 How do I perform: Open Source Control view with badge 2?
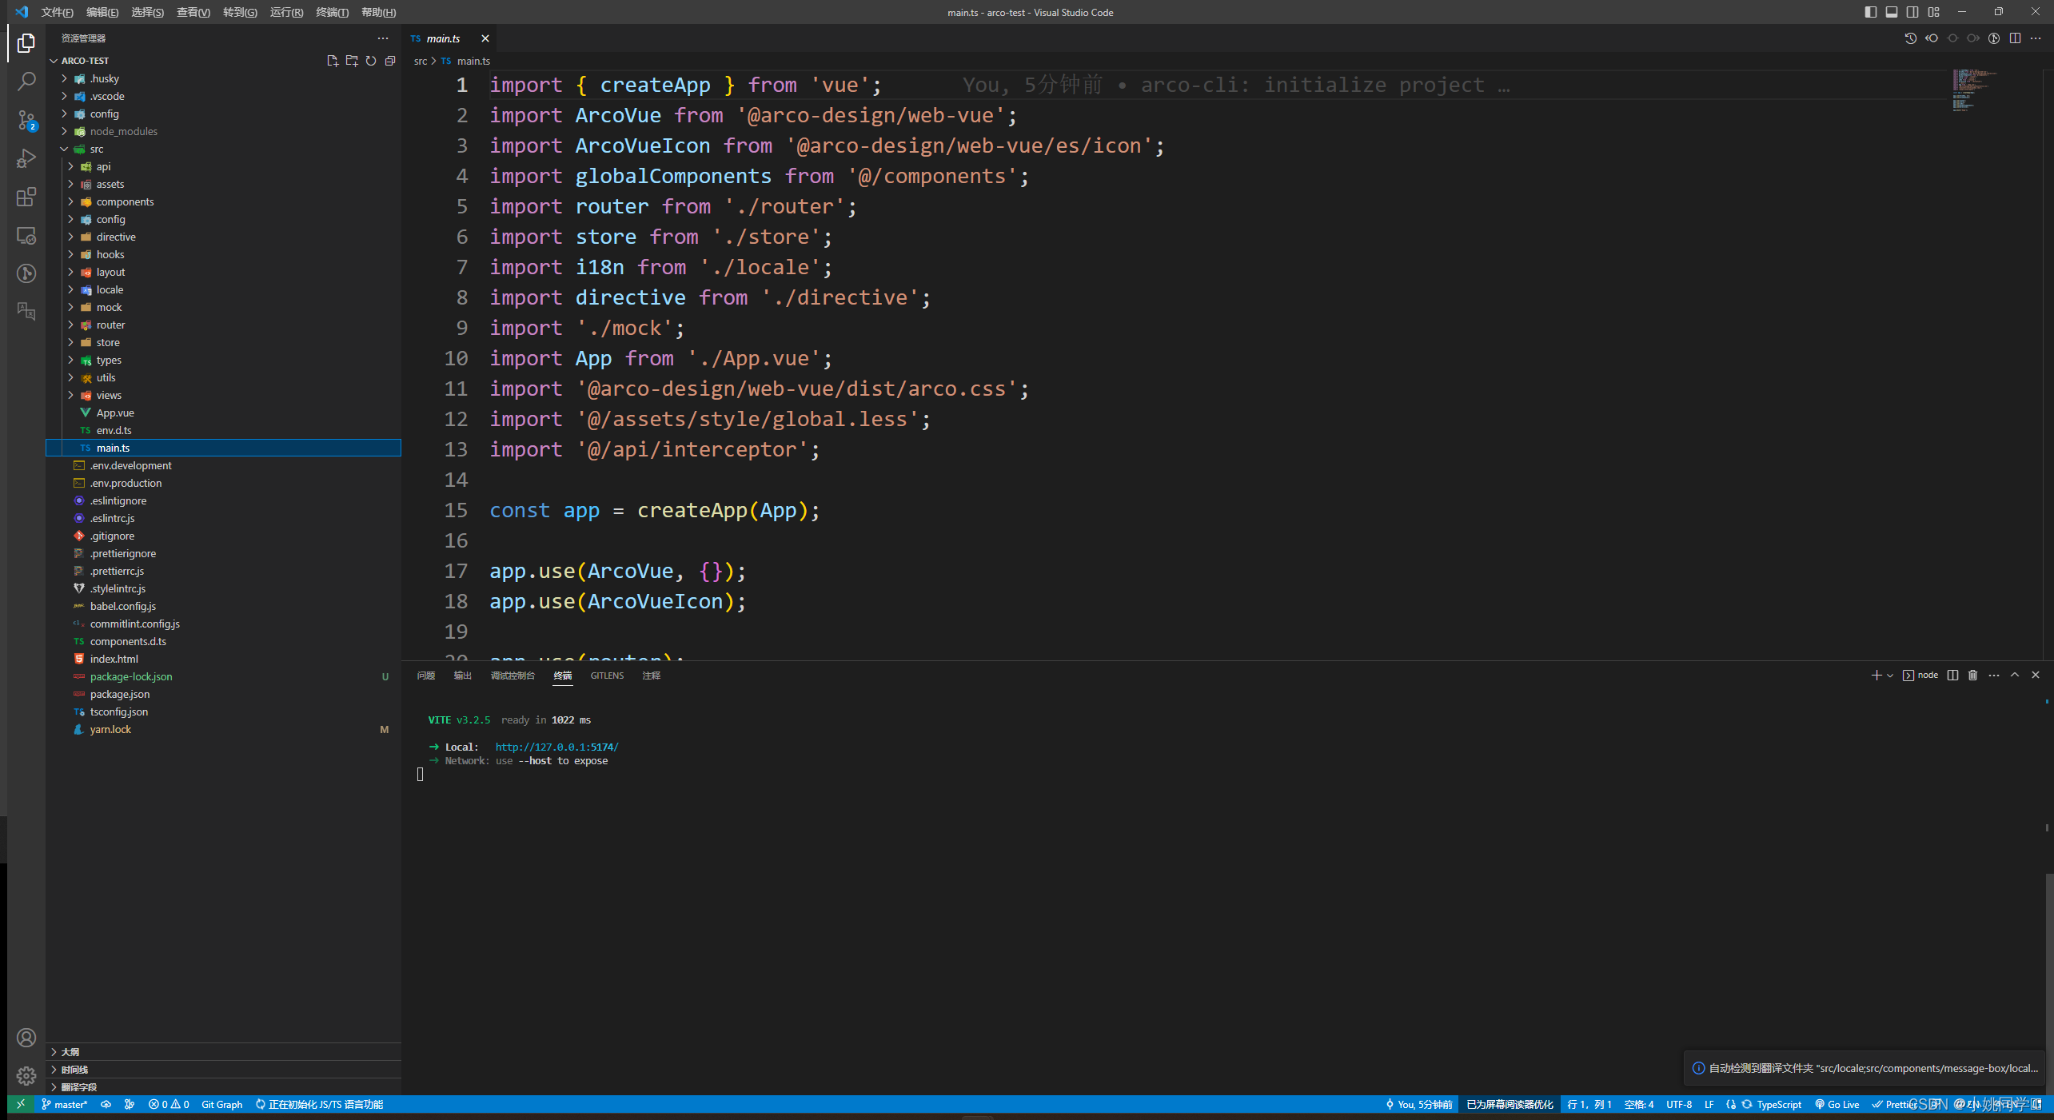point(26,120)
